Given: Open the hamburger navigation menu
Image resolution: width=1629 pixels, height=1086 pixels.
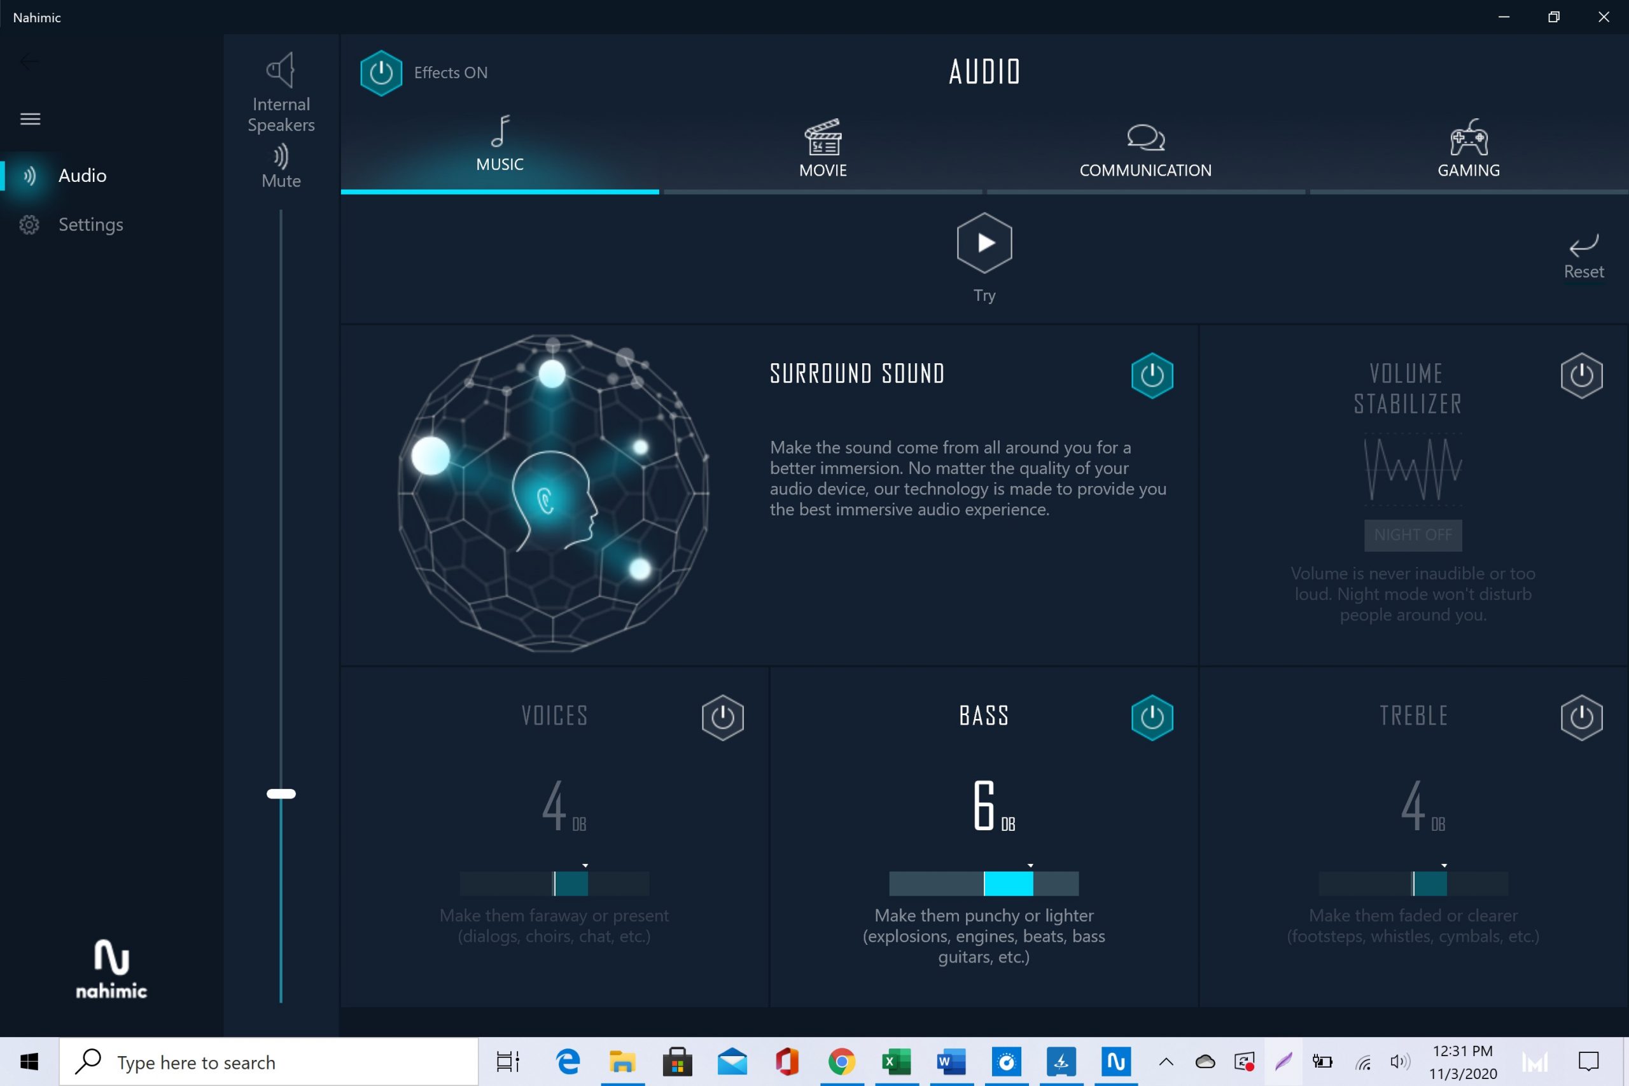Looking at the screenshot, I should point(30,119).
